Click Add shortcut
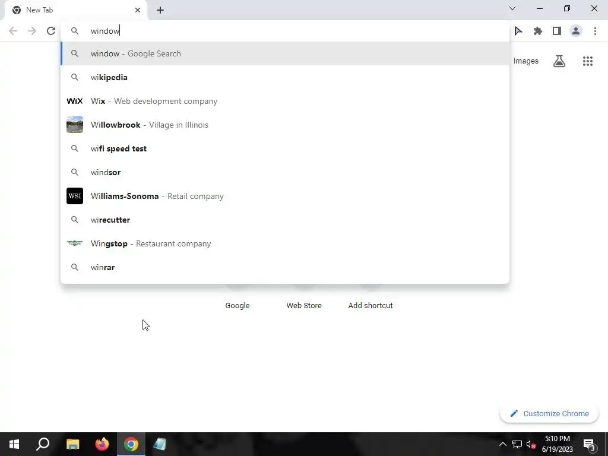This screenshot has width=608, height=456. [x=370, y=306]
